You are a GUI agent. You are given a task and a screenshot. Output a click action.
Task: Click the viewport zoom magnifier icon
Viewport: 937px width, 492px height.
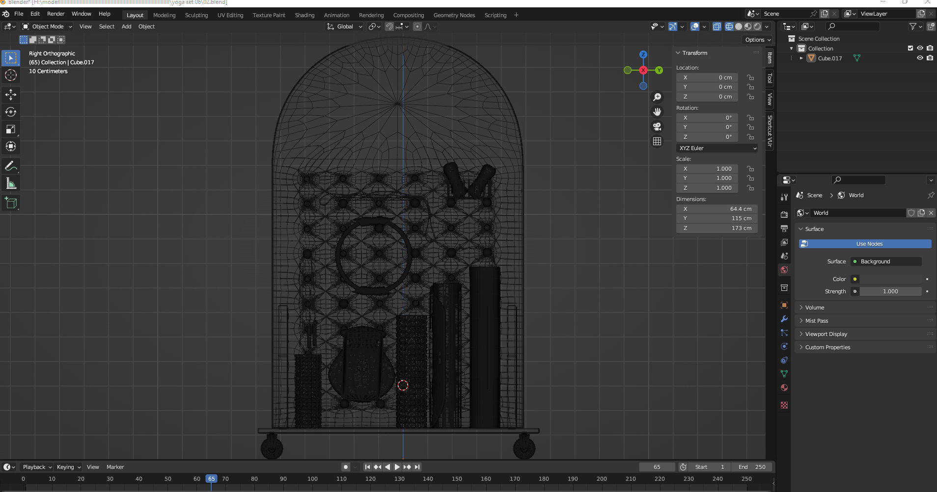pos(657,97)
